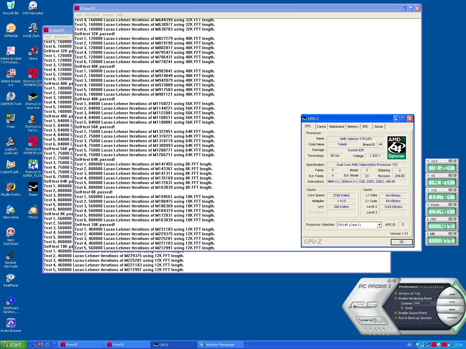This screenshot has width=466, height=349.
Task: Select the Opera browser desktop icon
Action: [x=33, y=53]
